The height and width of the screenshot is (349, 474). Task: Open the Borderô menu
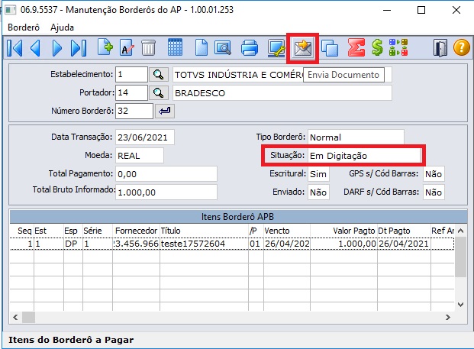click(24, 27)
